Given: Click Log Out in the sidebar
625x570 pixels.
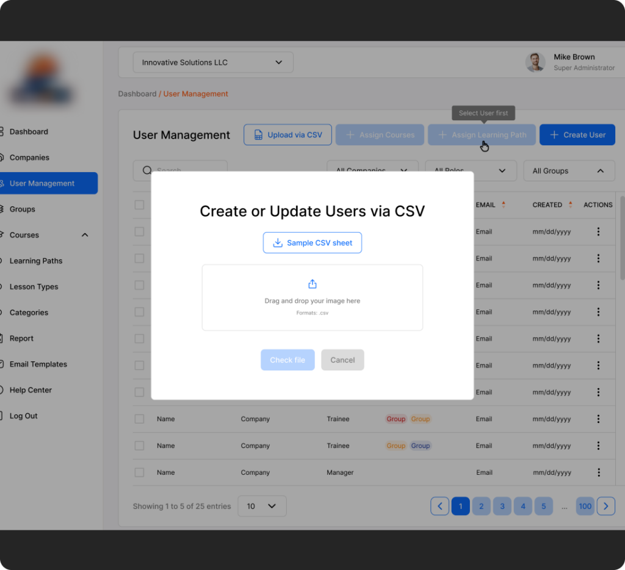Looking at the screenshot, I should pyautogui.click(x=24, y=416).
